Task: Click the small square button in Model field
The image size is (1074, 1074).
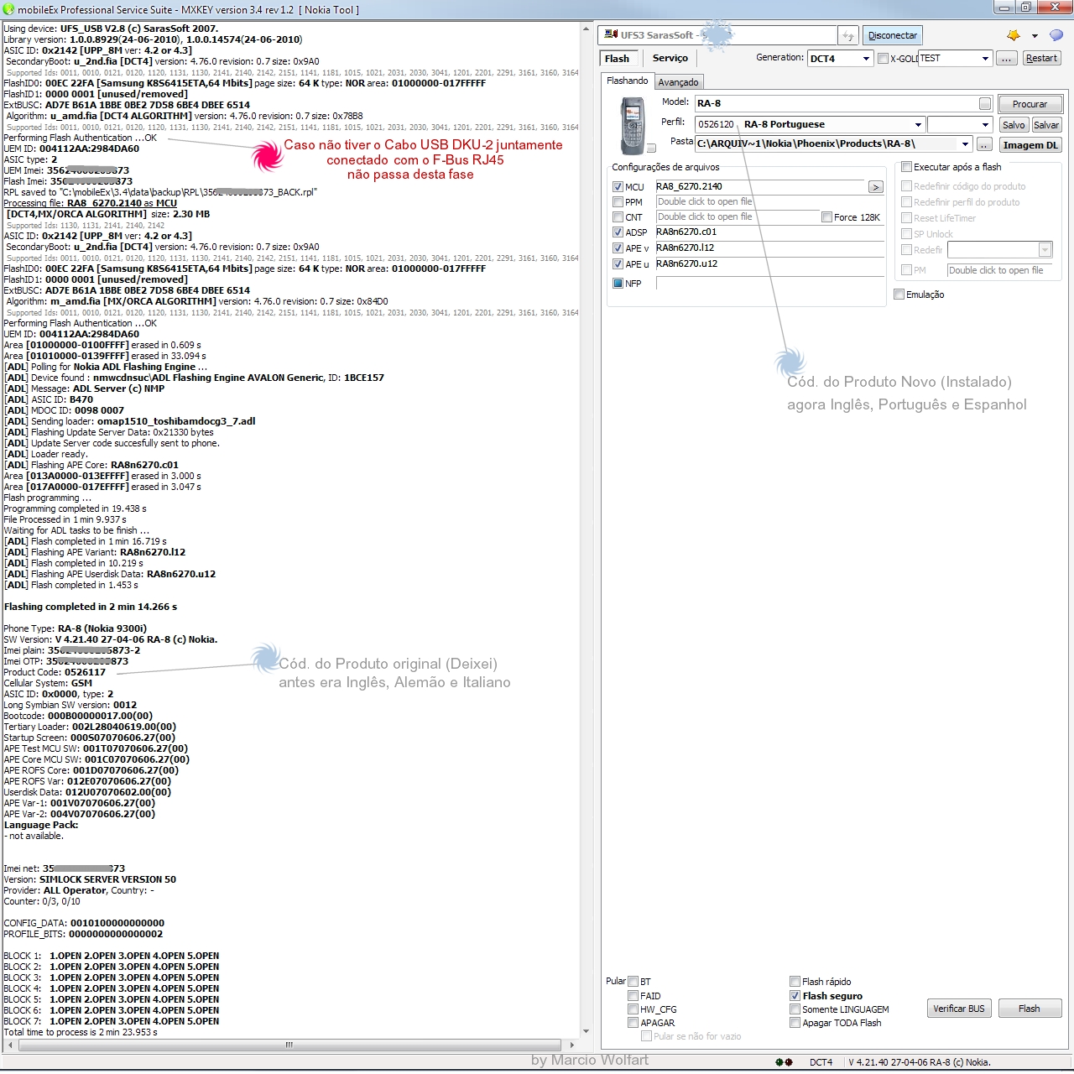Action: [x=985, y=103]
